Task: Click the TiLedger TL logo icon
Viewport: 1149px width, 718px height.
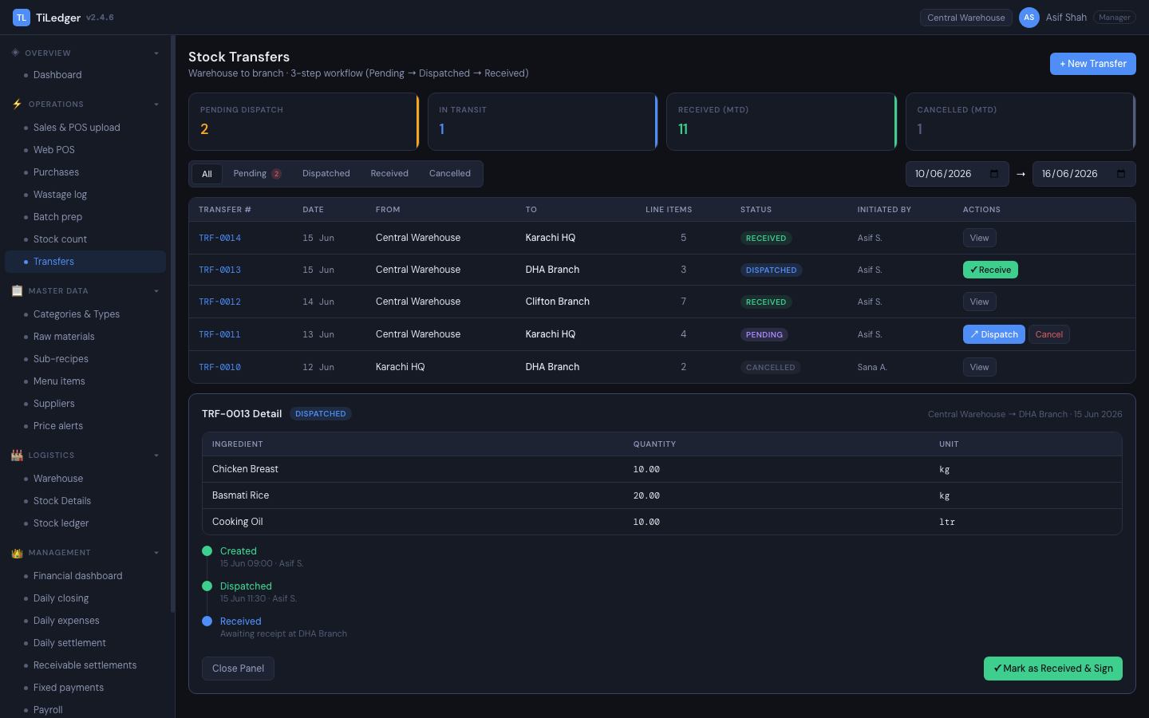Action: (22, 18)
